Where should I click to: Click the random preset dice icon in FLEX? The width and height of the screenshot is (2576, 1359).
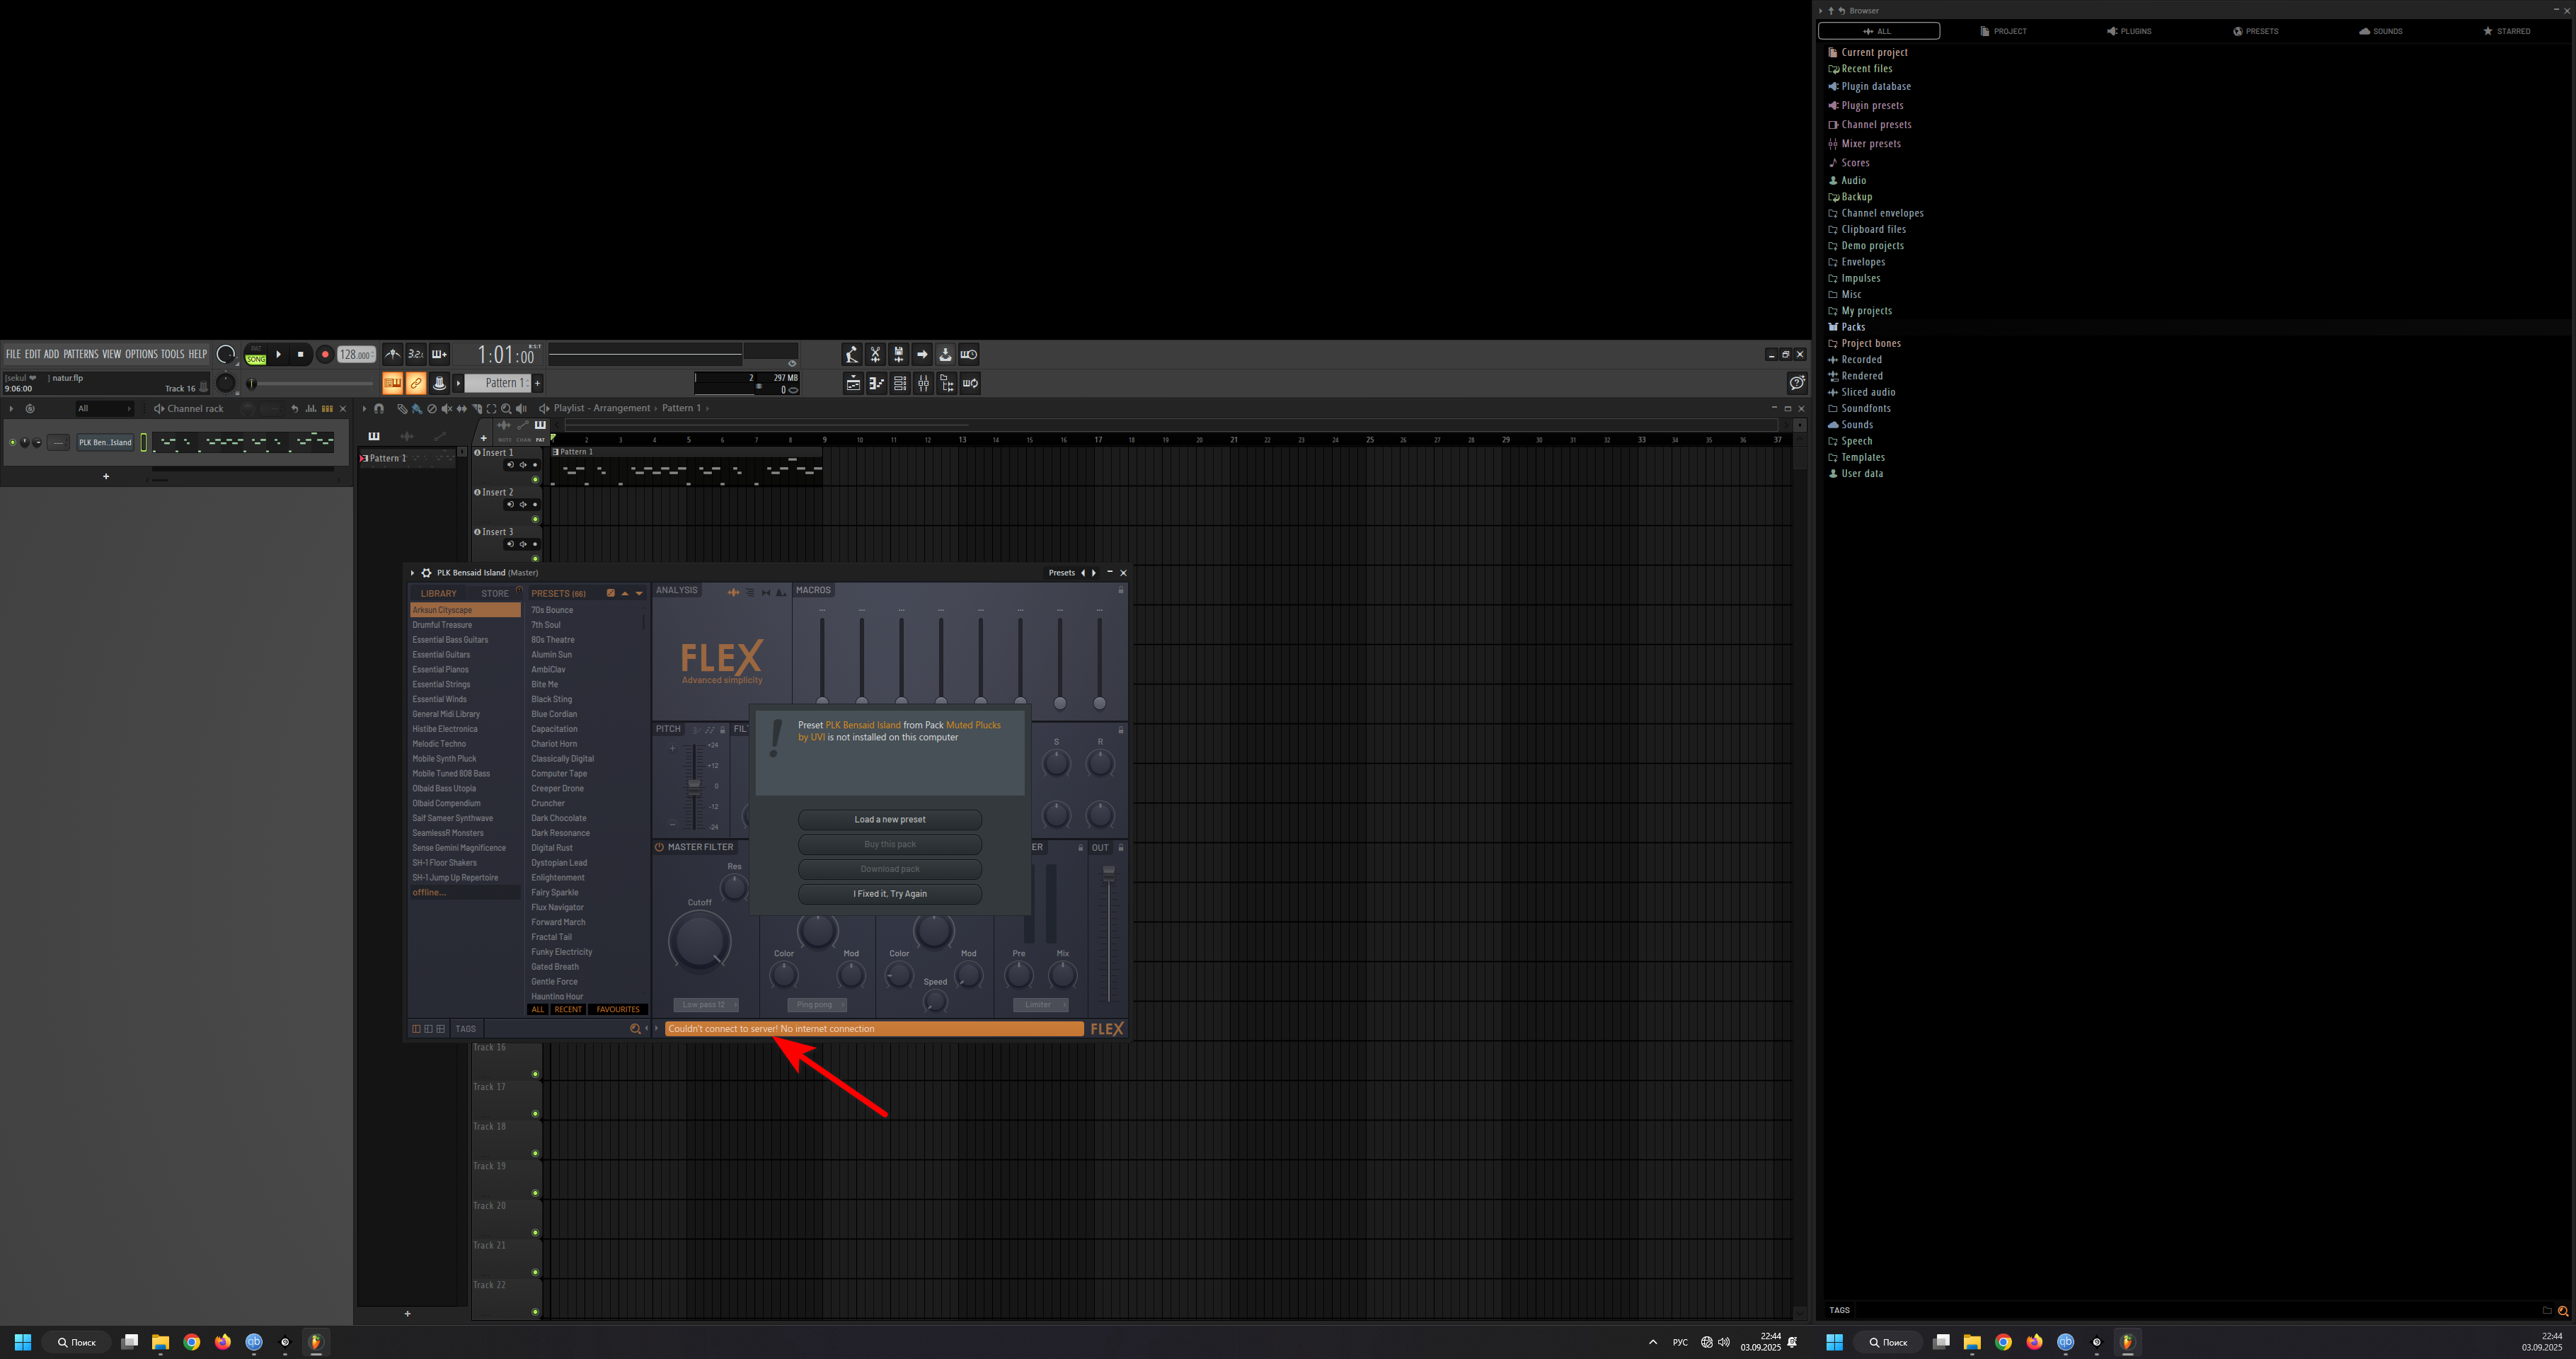coord(610,593)
